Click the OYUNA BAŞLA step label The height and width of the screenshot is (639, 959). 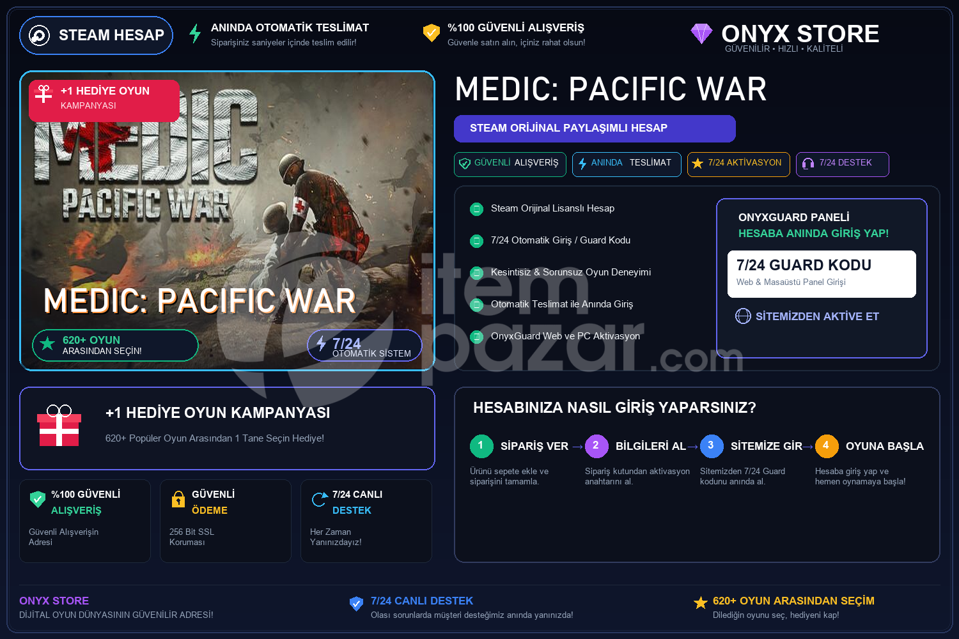click(885, 446)
